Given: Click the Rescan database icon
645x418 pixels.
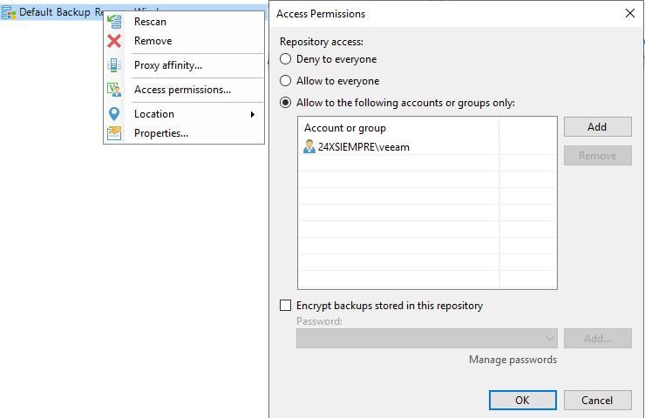Looking at the screenshot, I should [114, 22].
